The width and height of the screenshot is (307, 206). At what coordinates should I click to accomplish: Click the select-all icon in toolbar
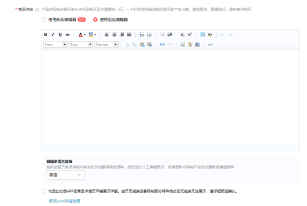pyautogui.click(x=203, y=35)
